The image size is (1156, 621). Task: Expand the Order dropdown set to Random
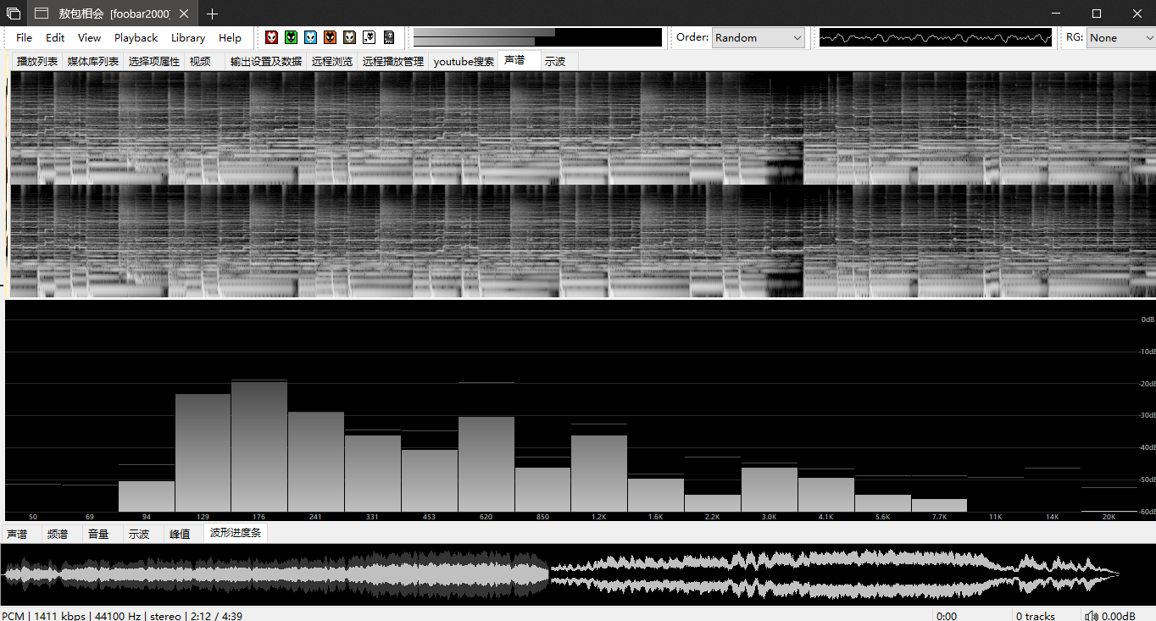click(758, 37)
